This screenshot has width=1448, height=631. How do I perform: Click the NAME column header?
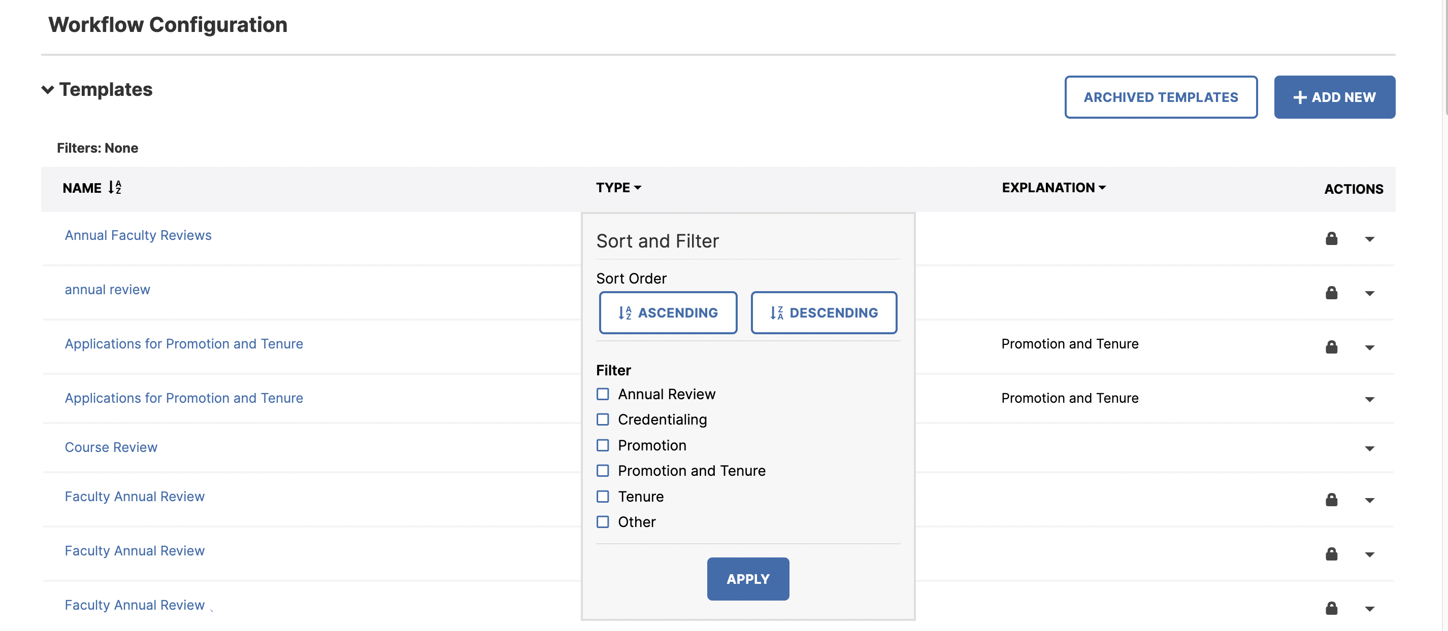click(82, 188)
